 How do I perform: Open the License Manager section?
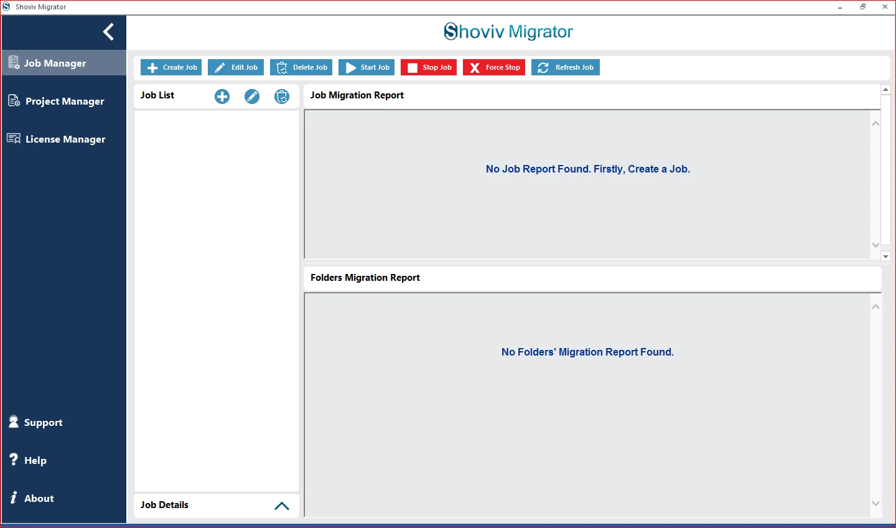[63, 139]
